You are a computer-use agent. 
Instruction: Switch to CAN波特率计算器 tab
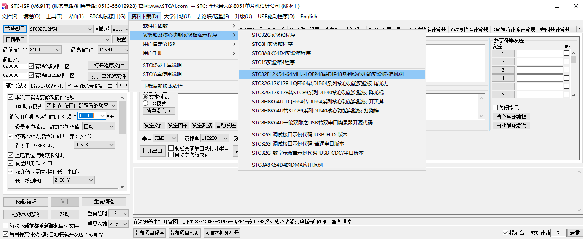(469, 30)
